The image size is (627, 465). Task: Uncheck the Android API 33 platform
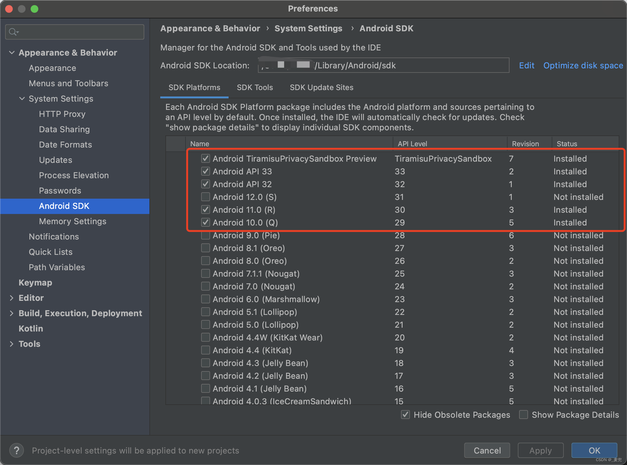click(x=206, y=171)
